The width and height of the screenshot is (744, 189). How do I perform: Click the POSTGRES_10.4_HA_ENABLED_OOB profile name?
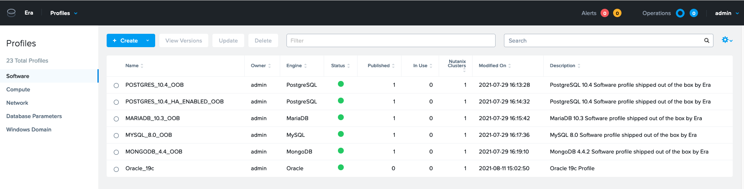[174, 102]
